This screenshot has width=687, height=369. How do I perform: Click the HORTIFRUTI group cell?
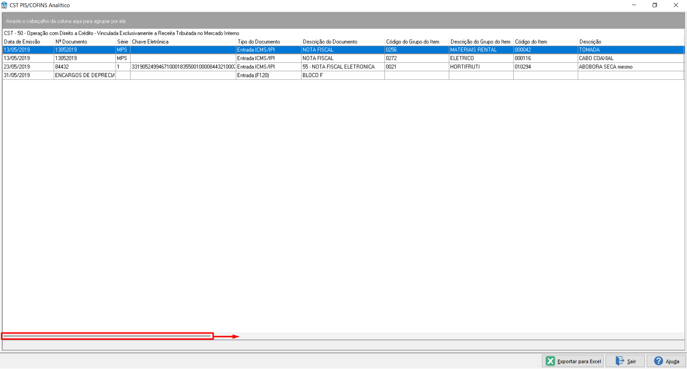tap(481, 67)
